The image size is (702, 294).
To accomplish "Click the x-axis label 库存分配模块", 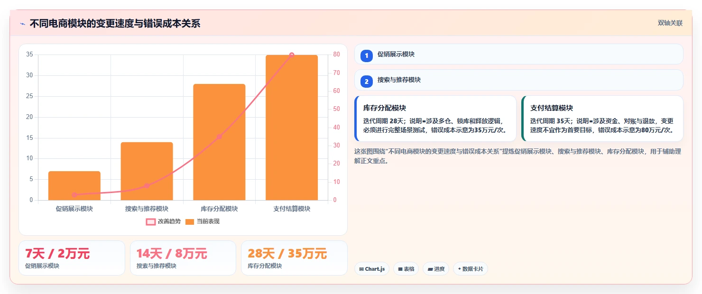I will (219, 209).
